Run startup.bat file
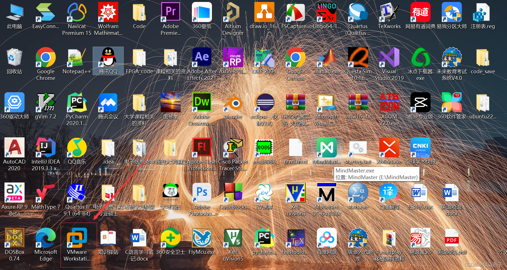 click(358, 147)
